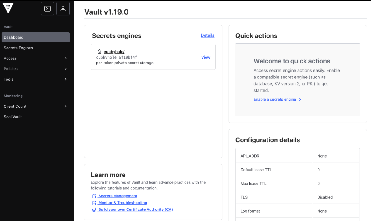Open the Secrets engines Details link
This screenshot has width=371, height=221.
(207, 35)
